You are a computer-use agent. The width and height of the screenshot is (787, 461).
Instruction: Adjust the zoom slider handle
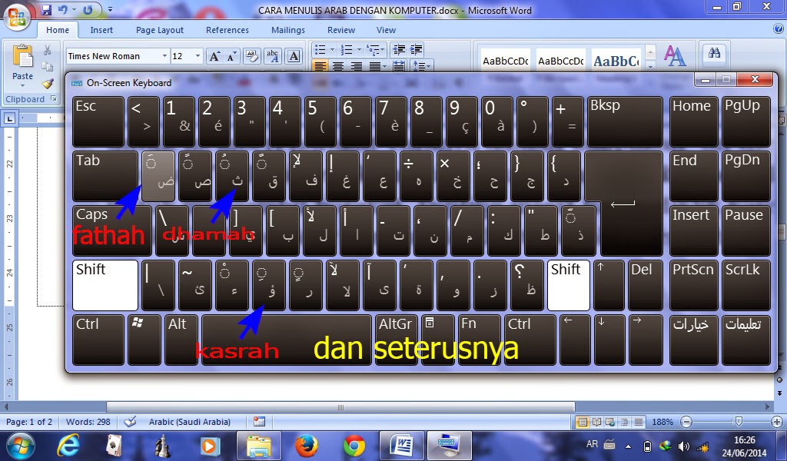click(x=738, y=422)
